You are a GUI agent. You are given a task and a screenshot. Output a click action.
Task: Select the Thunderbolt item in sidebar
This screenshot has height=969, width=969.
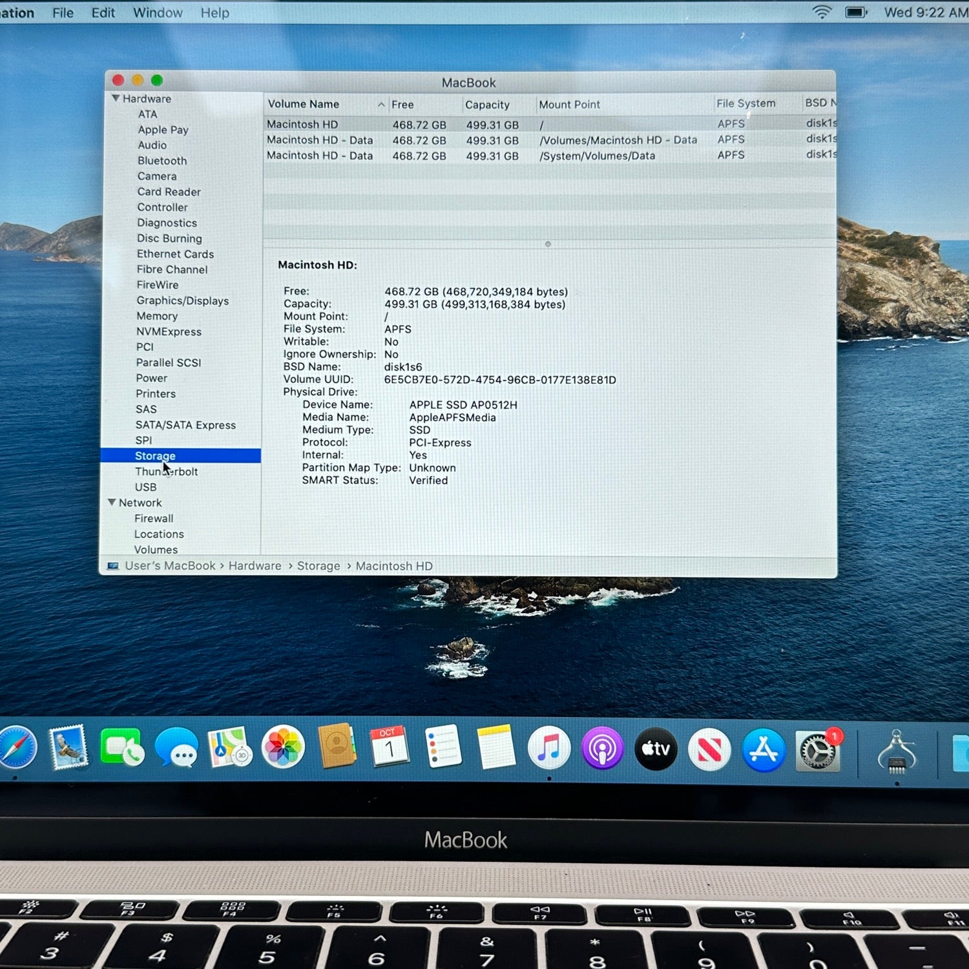[x=167, y=472]
